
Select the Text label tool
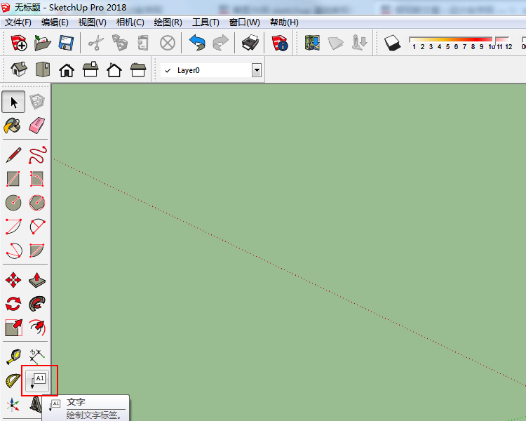[x=38, y=380]
